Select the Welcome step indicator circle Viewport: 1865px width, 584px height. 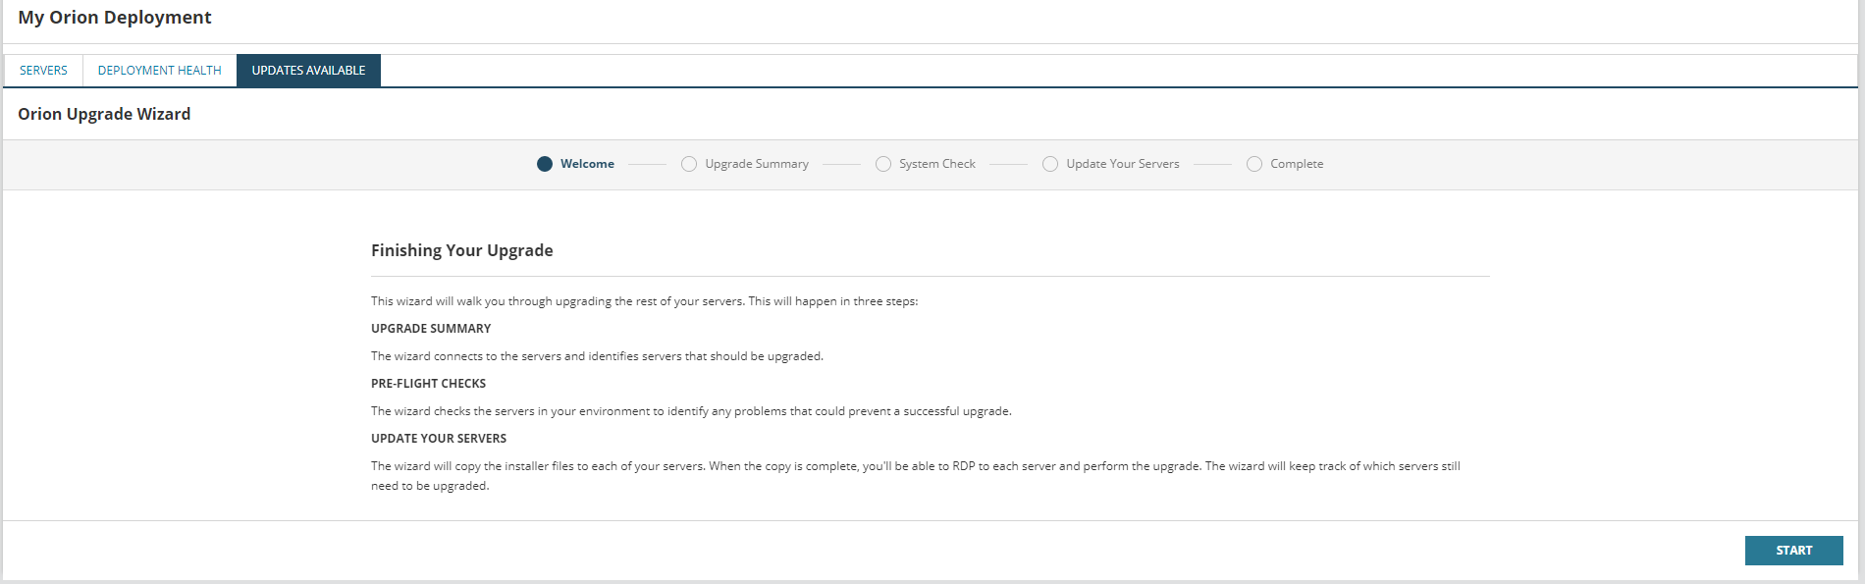545,164
